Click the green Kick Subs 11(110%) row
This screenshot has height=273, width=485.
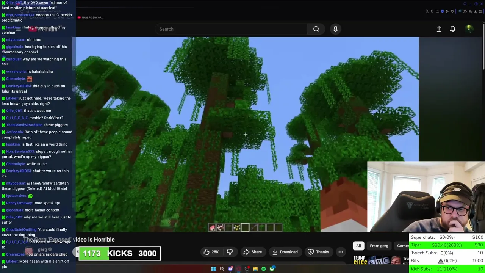coord(447,269)
